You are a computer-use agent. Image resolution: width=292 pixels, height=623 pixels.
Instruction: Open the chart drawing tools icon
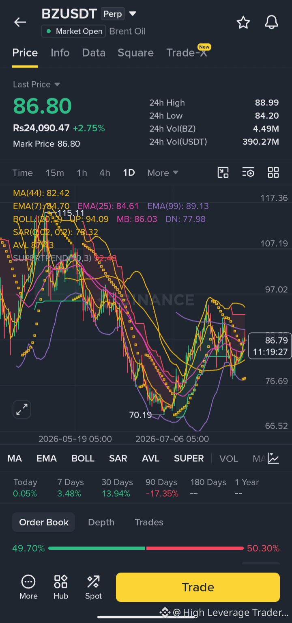[x=223, y=173]
